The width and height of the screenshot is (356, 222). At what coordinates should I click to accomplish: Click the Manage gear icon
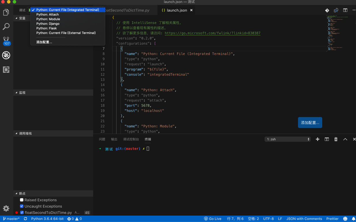tap(6, 208)
